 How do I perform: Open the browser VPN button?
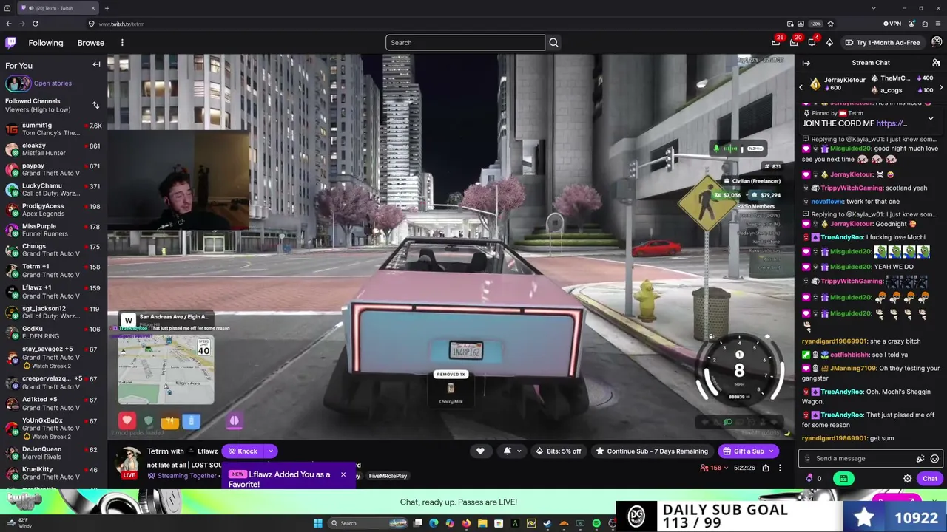click(892, 24)
